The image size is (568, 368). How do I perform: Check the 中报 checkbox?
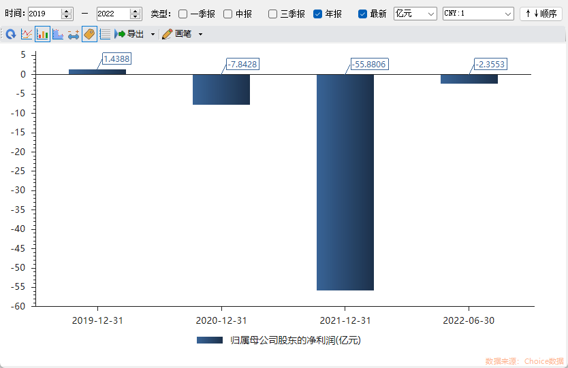(228, 14)
